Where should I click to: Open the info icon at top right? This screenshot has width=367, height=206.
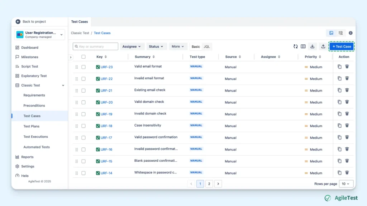point(351,33)
